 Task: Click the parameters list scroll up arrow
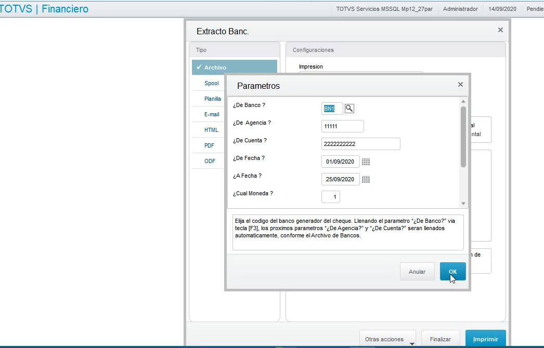click(x=463, y=101)
